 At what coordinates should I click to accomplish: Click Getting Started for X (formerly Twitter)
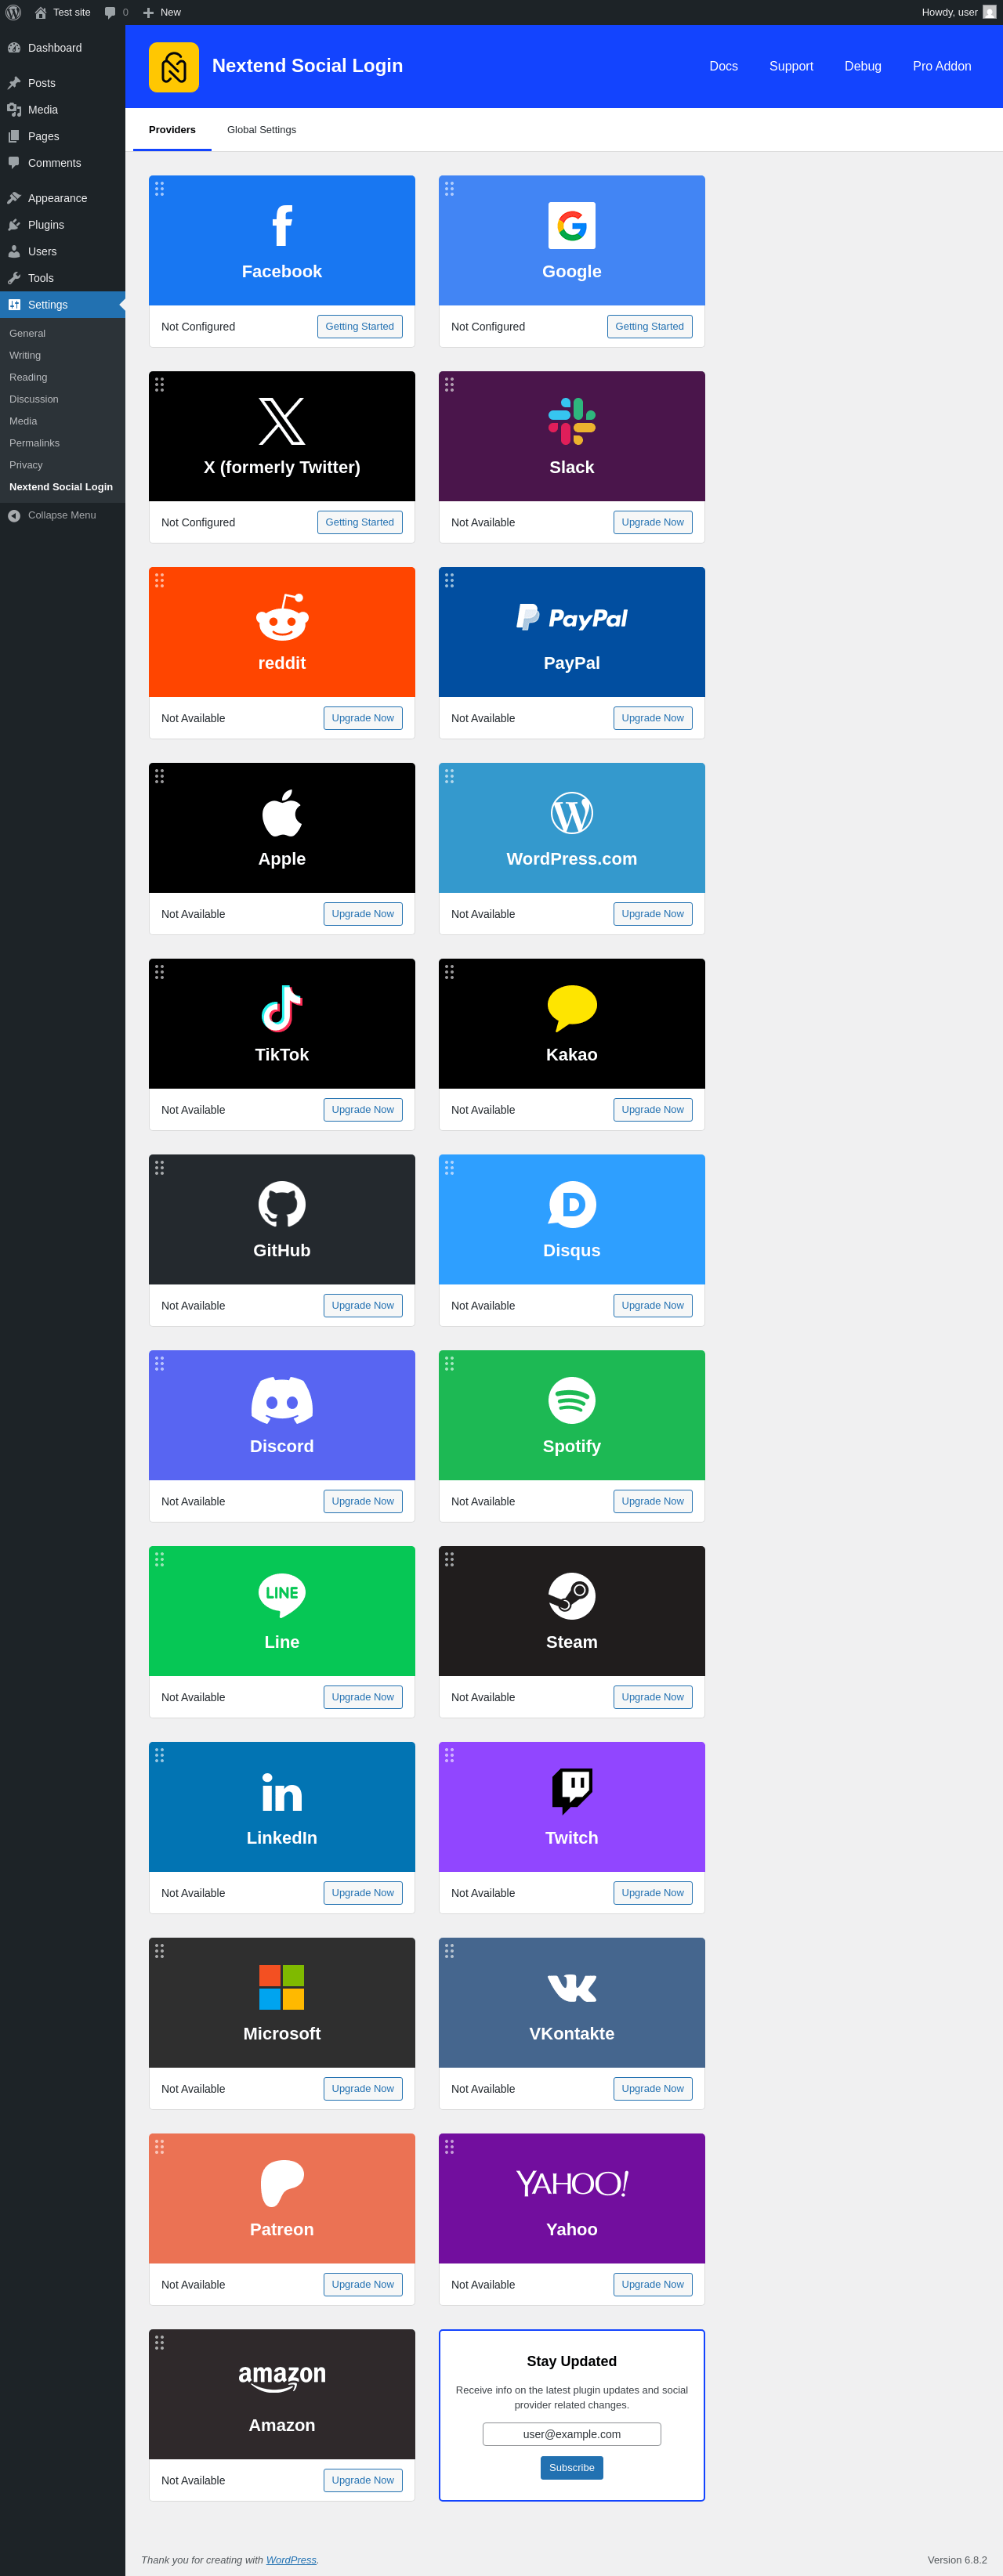click(x=359, y=522)
